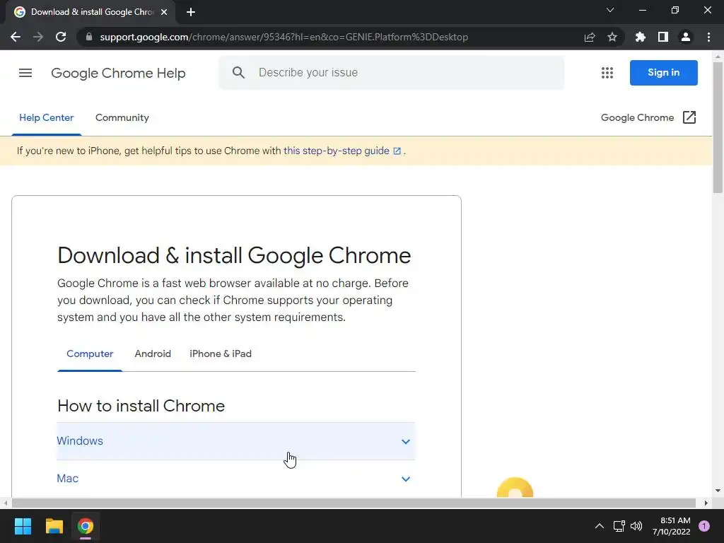
Task: Open the Chrome profile avatar
Action: point(686,37)
